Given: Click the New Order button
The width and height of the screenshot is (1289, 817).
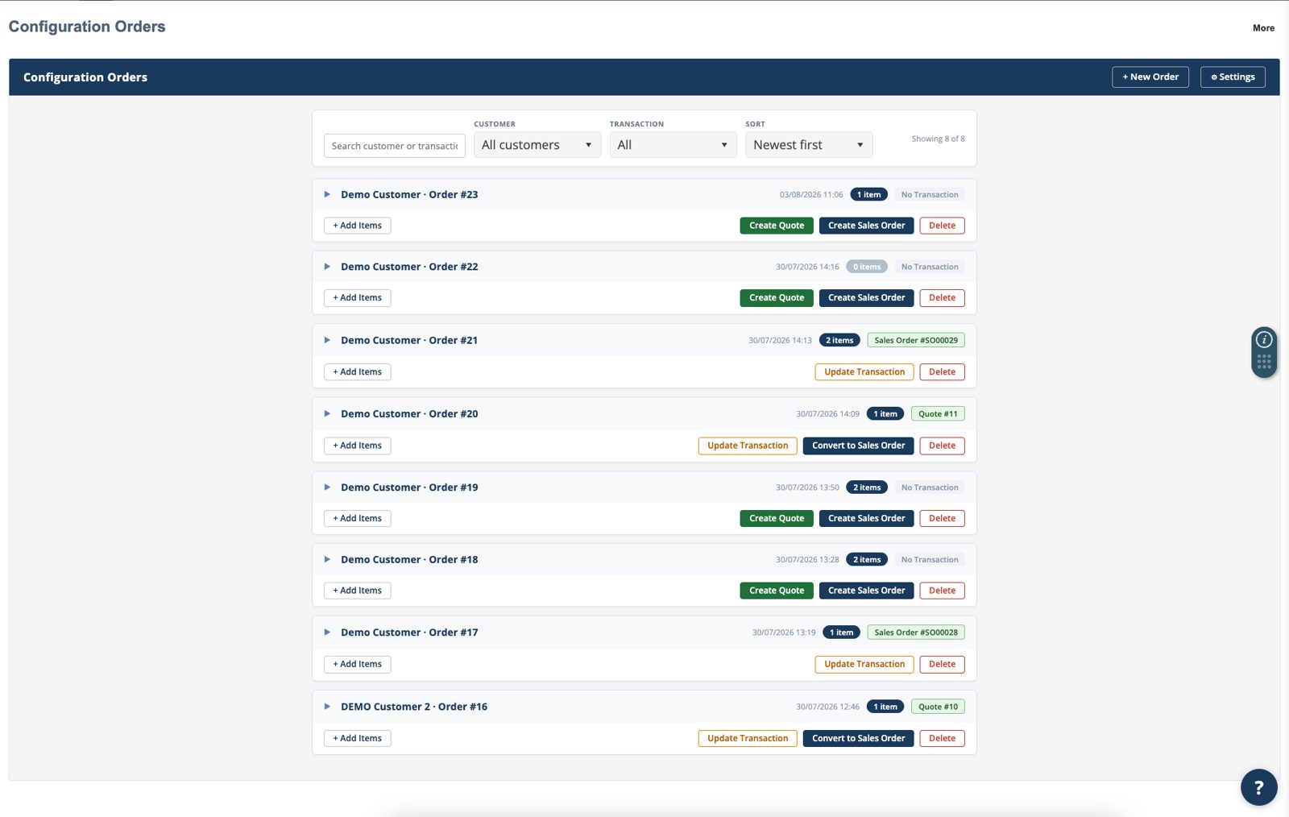Looking at the screenshot, I should [x=1150, y=77].
